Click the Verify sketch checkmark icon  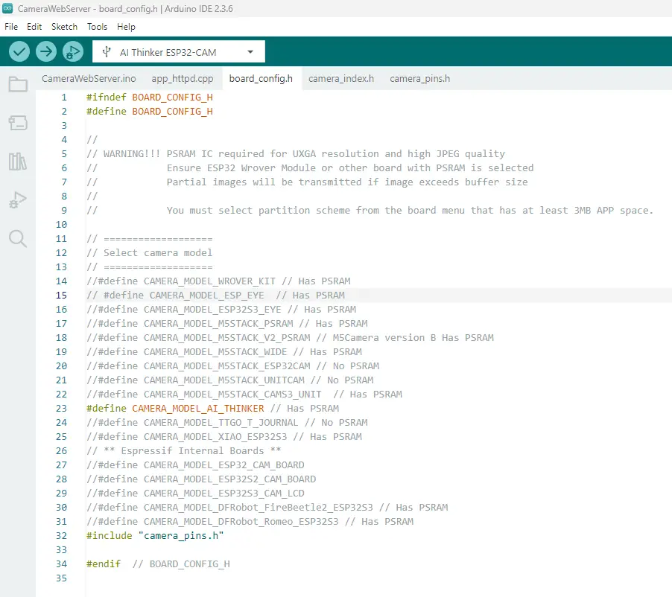click(19, 51)
